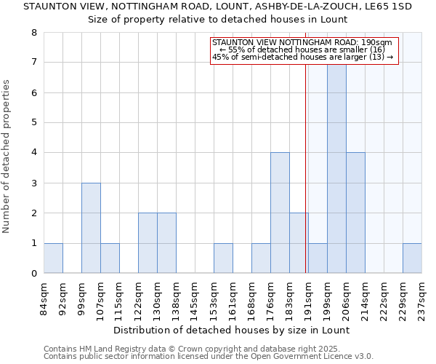Click the y-axis label 'Number of detached properties'
436x364 pixels.
coord(7,157)
